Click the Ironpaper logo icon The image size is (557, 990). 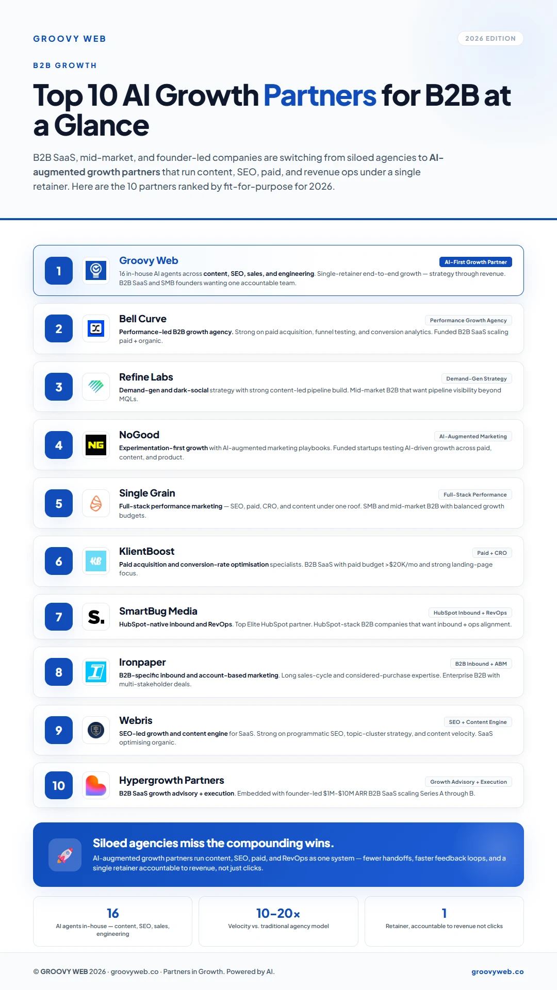pos(96,672)
